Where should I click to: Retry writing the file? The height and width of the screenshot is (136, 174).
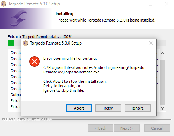pyautogui.click(x=108, y=108)
